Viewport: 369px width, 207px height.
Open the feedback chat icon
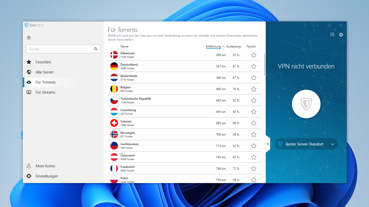click(332, 35)
